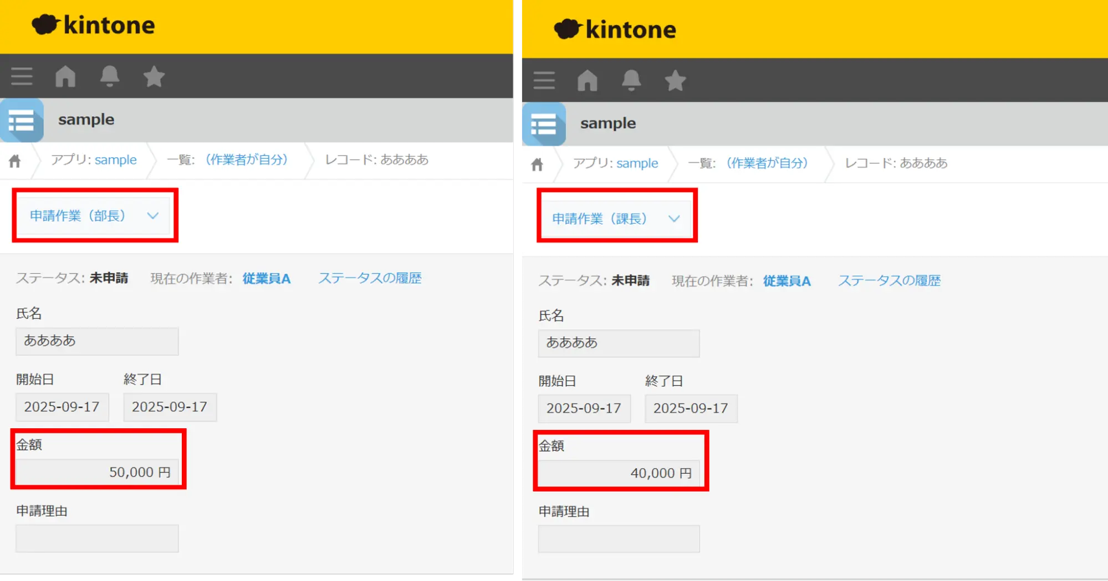
Task: Click the 金額 field showing 50,000 円
Action: 97,472
